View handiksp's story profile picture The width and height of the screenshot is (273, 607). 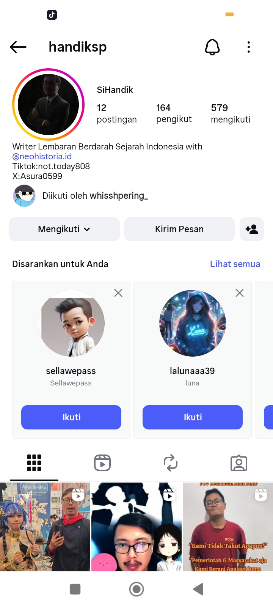(48, 105)
